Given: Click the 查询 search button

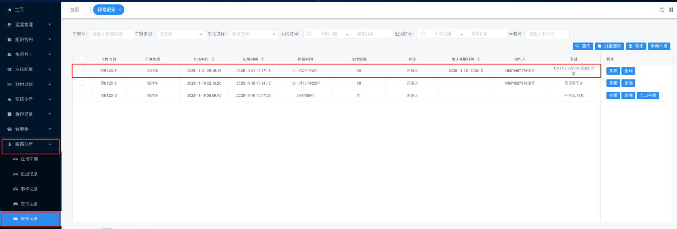Looking at the screenshot, I should click(583, 46).
